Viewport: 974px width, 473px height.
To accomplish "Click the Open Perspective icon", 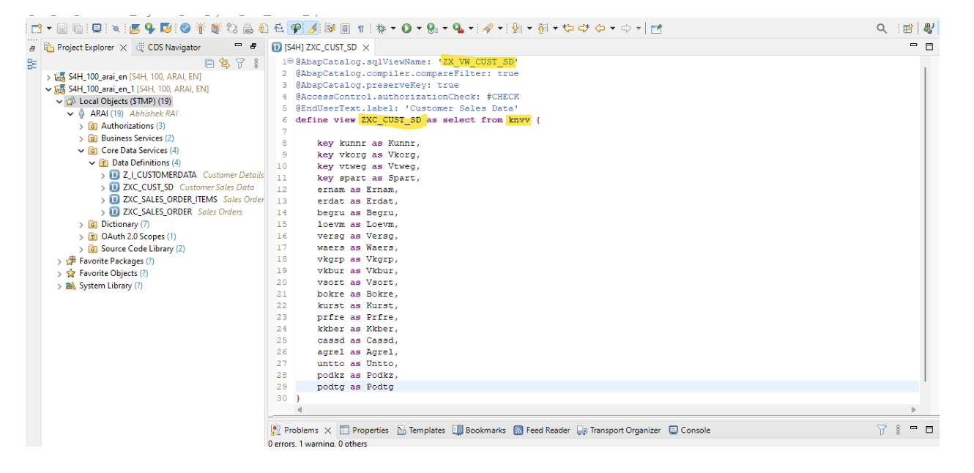I will point(907,29).
